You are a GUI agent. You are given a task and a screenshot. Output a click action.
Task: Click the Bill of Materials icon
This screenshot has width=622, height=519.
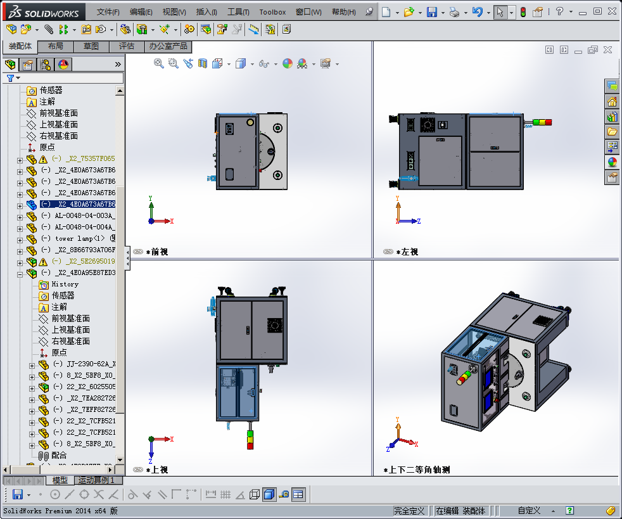(x=205, y=29)
